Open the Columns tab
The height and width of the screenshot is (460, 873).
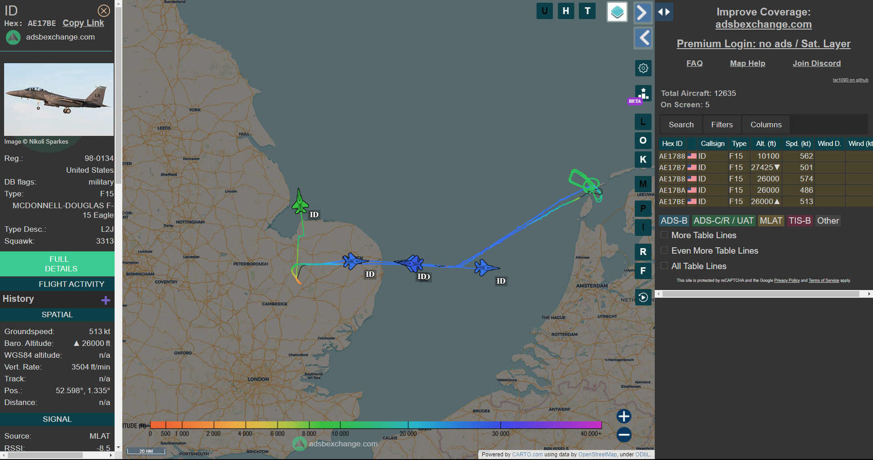[x=766, y=125]
